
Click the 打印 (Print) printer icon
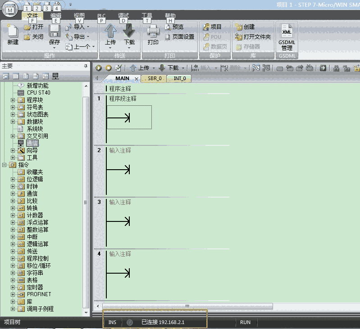coord(153,31)
